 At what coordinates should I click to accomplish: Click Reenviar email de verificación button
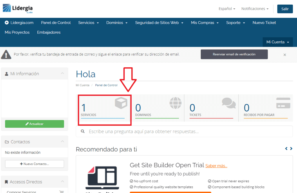234,54
